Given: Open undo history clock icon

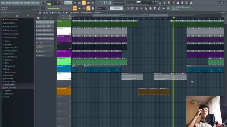Looking at the screenshot, I should tap(160, 3).
